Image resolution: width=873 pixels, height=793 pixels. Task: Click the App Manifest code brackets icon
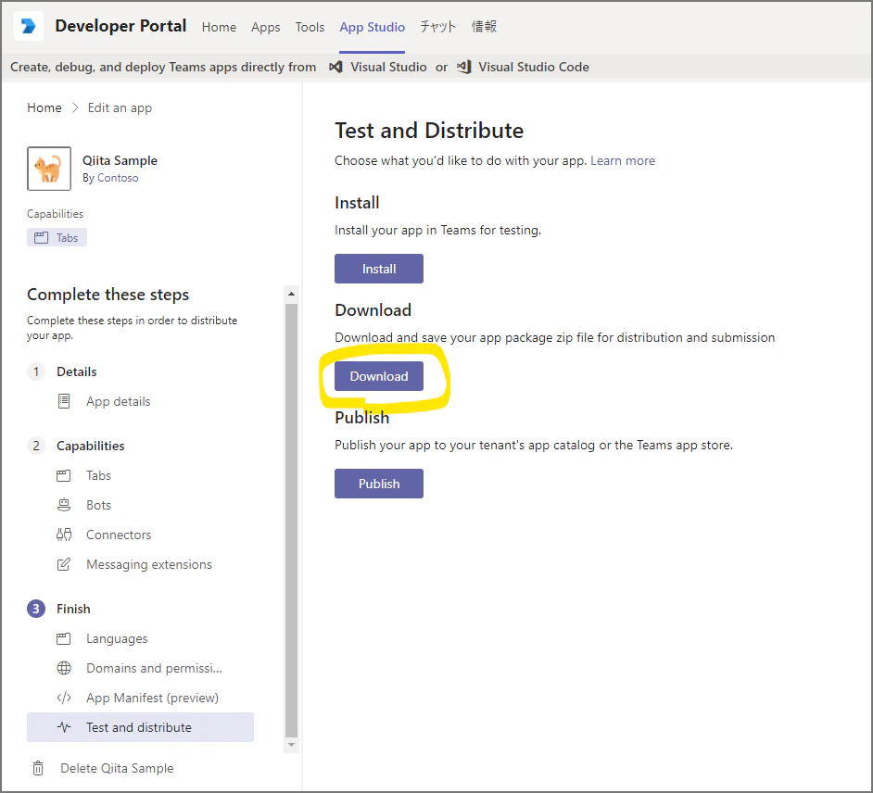tap(64, 698)
